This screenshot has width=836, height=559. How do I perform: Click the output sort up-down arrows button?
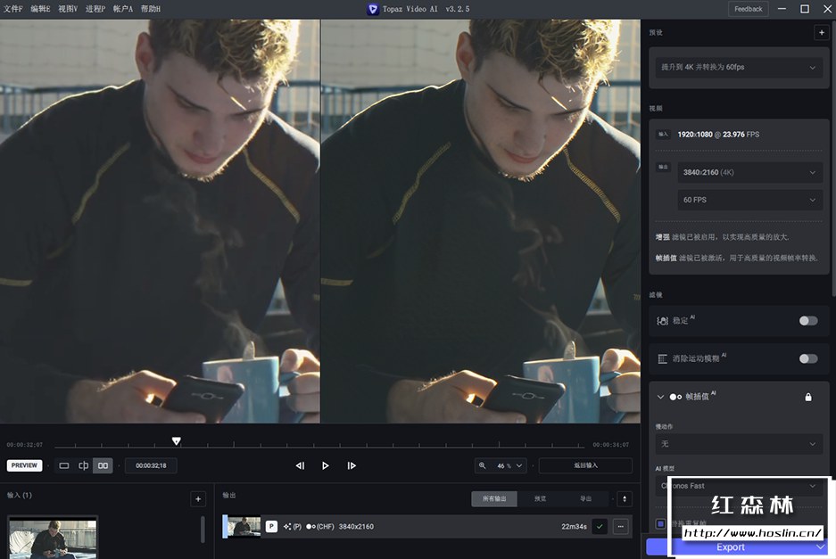coord(625,498)
